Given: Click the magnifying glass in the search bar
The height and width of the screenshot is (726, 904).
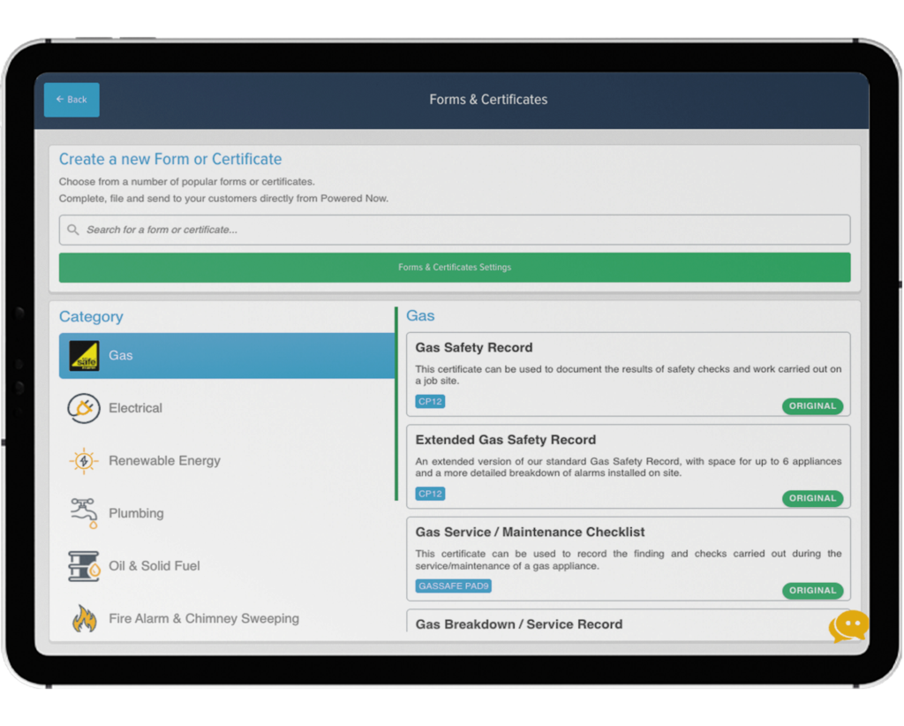Looking at the screenshot, I should pyautogui.click(x=72, y=230).
